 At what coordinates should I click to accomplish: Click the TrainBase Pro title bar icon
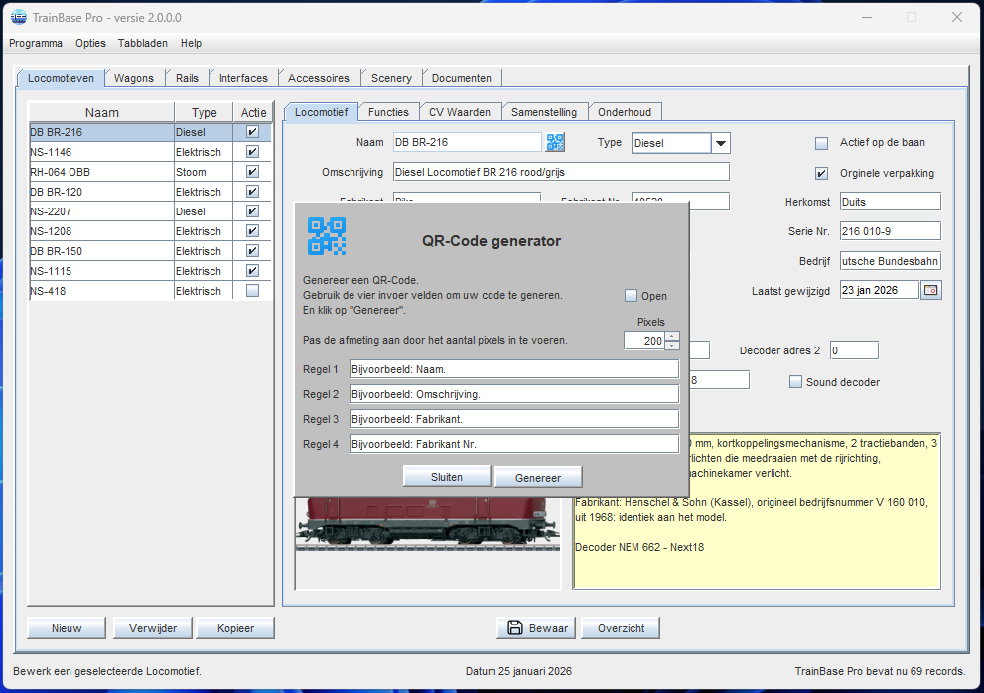pyautogui.click(x=18, y=18)
